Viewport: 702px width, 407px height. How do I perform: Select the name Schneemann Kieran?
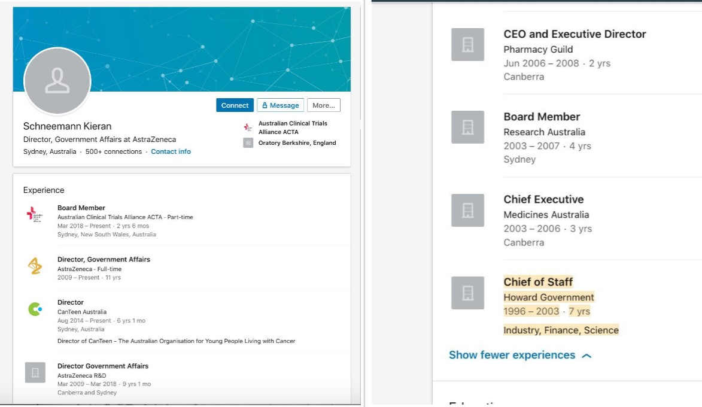(67, 126)
